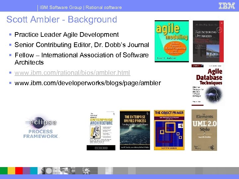The height and width of the screenshot is (179, 239).
Task: Click the slide title Scott Ambler - Background
Action: pyautogui.click(x=62, y=20)
